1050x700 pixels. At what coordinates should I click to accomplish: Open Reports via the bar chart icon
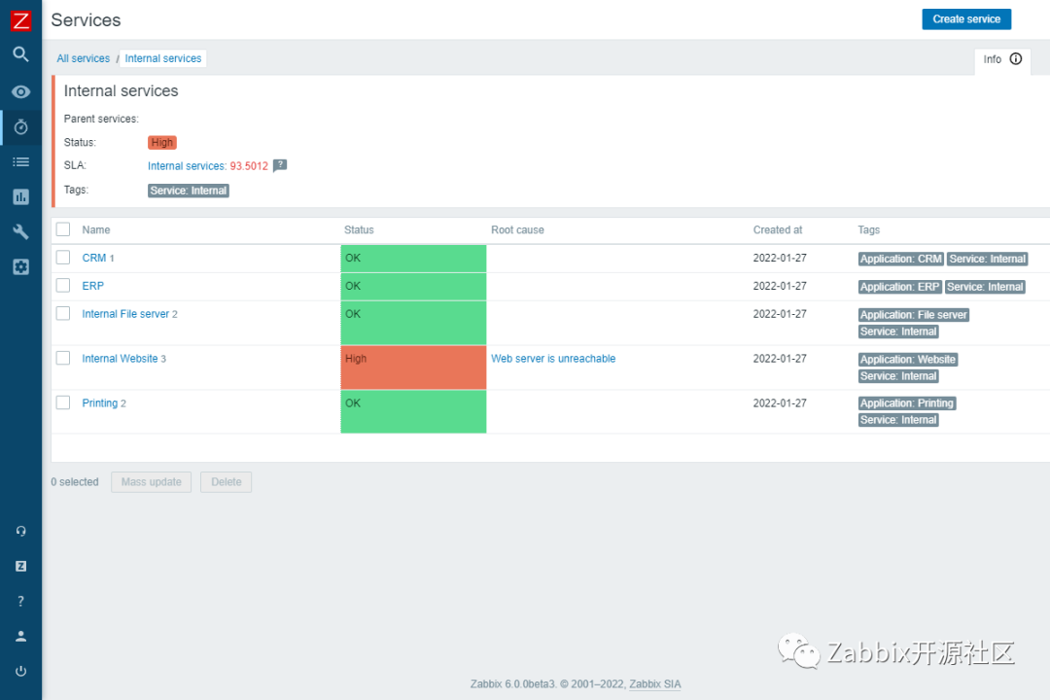point(20,196)
